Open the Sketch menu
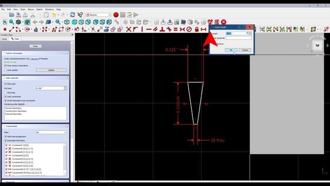Screen dimensions: 330x186 click(39, 9)
